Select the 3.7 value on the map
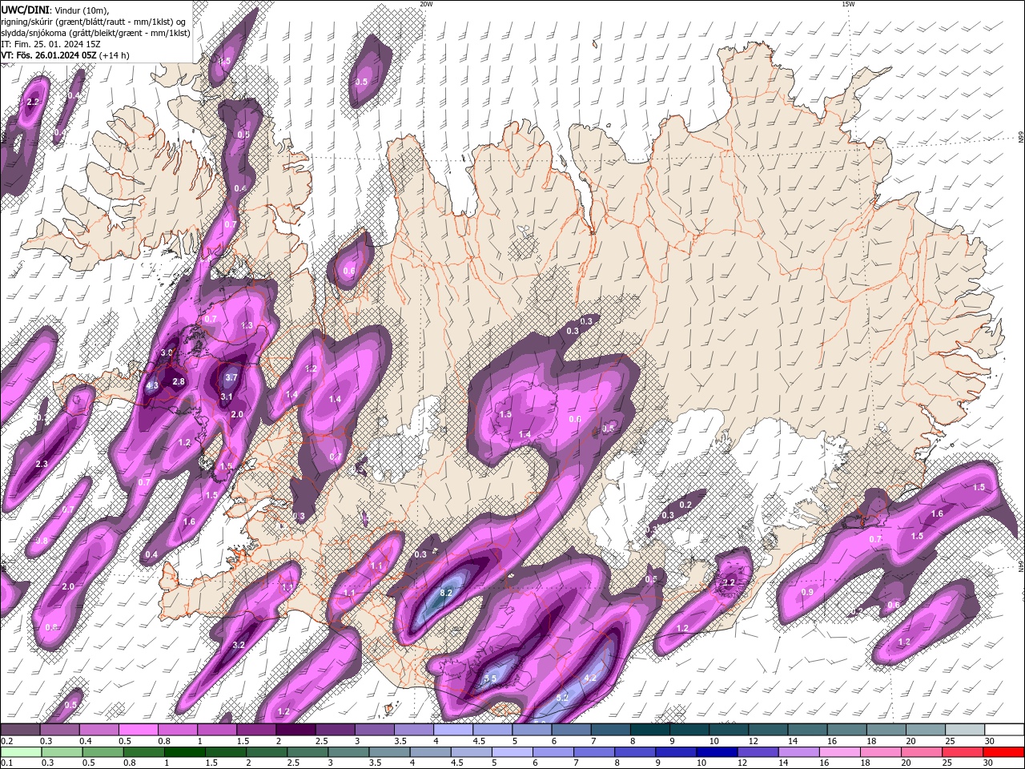Screen dimensions: 1025x769 click(231, 377)
